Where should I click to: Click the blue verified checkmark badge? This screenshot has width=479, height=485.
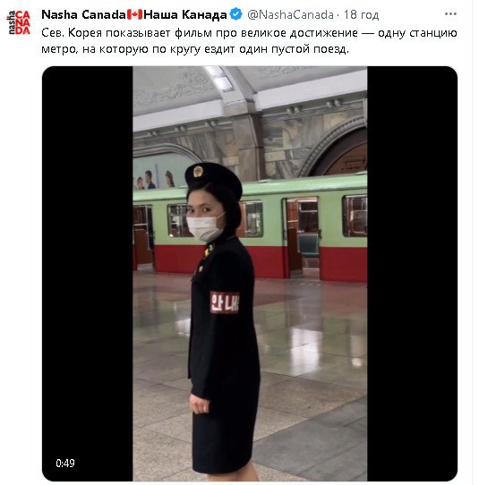(x=236, y=14)
